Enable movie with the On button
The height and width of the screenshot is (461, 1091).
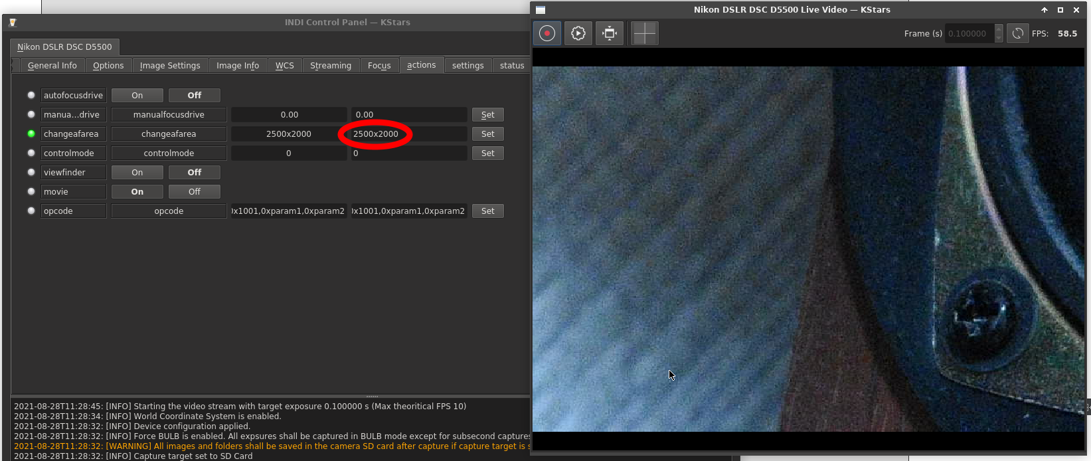[137, 192]
